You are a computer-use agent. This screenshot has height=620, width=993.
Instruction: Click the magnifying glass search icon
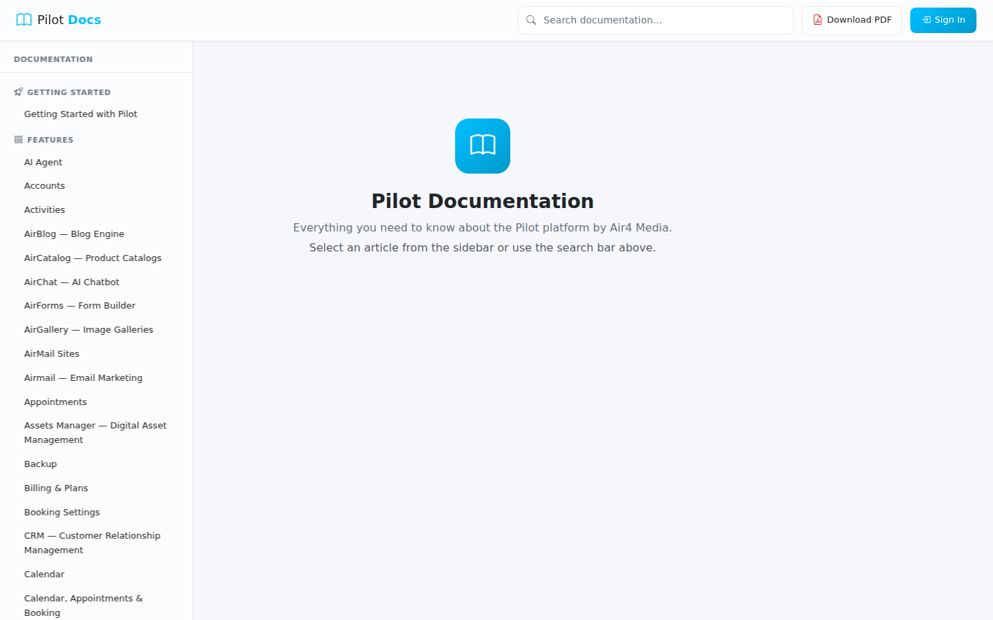point(531,20)
